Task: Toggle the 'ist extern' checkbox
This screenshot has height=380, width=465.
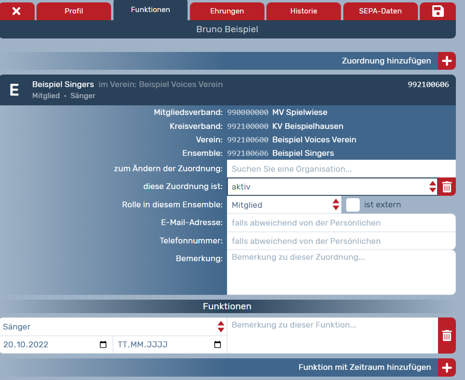Action: (x=353, y=205)
